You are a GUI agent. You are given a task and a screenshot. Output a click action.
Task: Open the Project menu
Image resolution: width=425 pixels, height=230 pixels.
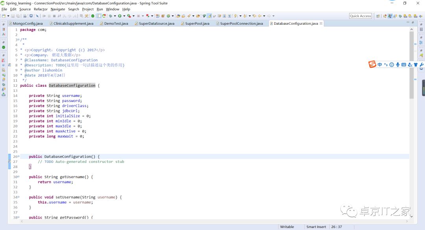click(x=88, y=9)
